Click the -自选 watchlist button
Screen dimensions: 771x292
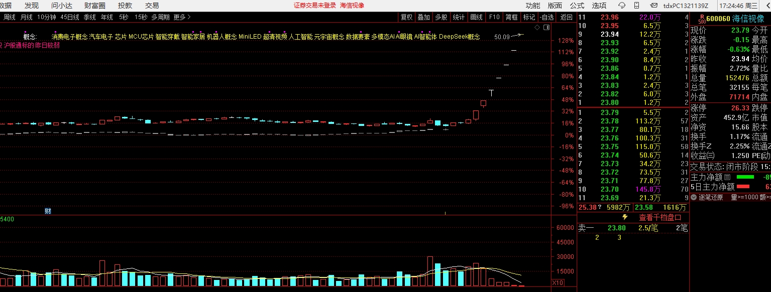coord(547,17)
